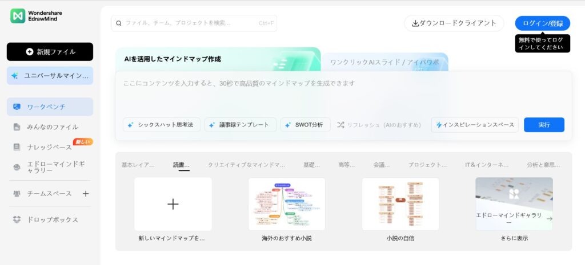Click the file search input field
585x265 pixels.
click(x=194, y=23)
